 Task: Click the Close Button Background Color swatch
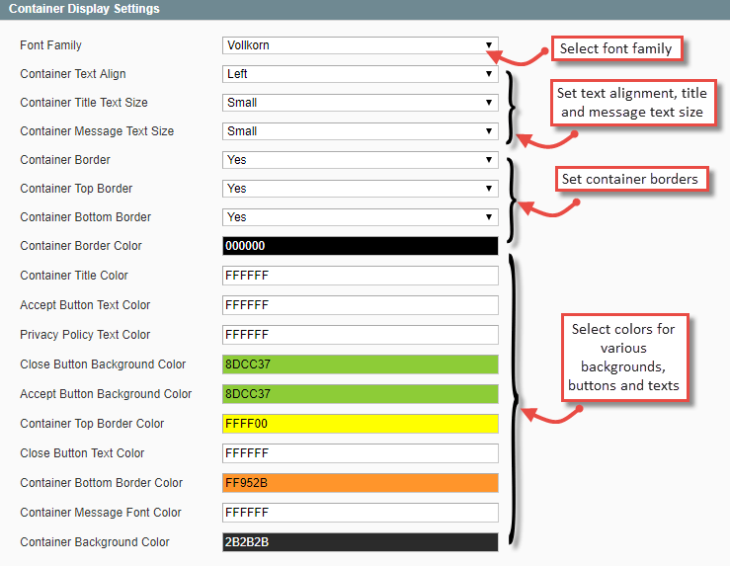[361, 364]
